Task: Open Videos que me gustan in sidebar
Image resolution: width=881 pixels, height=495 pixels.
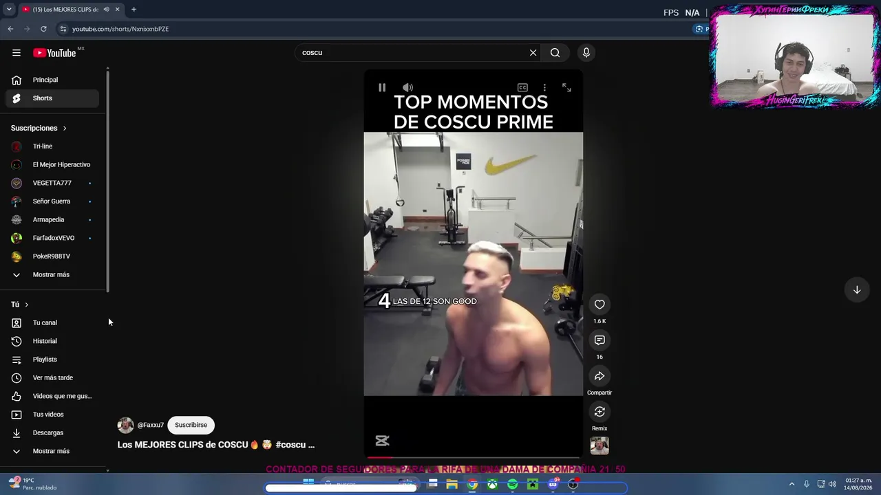Action: (x=52, y=396)
